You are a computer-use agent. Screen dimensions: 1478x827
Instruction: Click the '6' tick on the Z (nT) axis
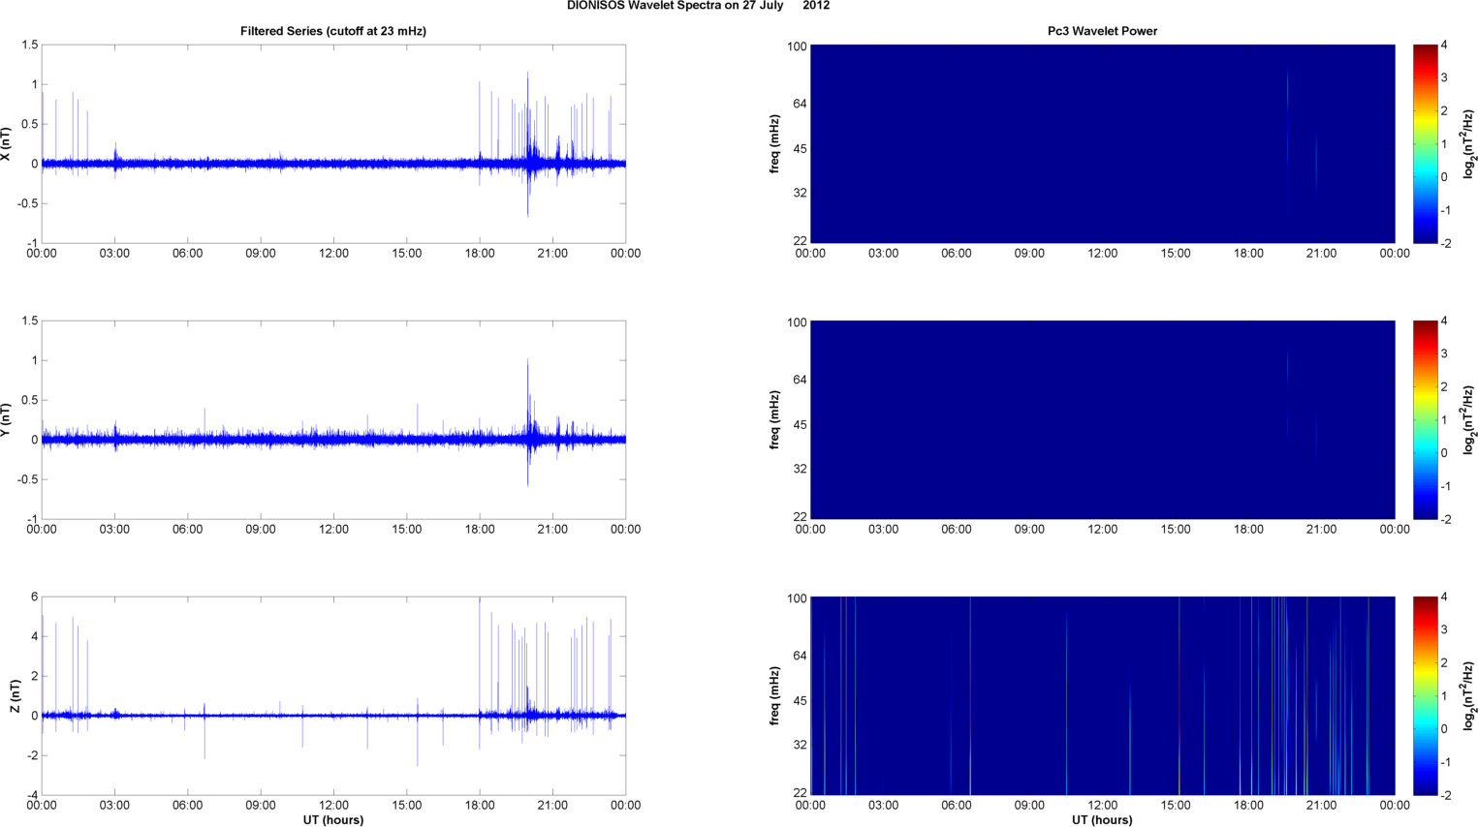(34, 597)
